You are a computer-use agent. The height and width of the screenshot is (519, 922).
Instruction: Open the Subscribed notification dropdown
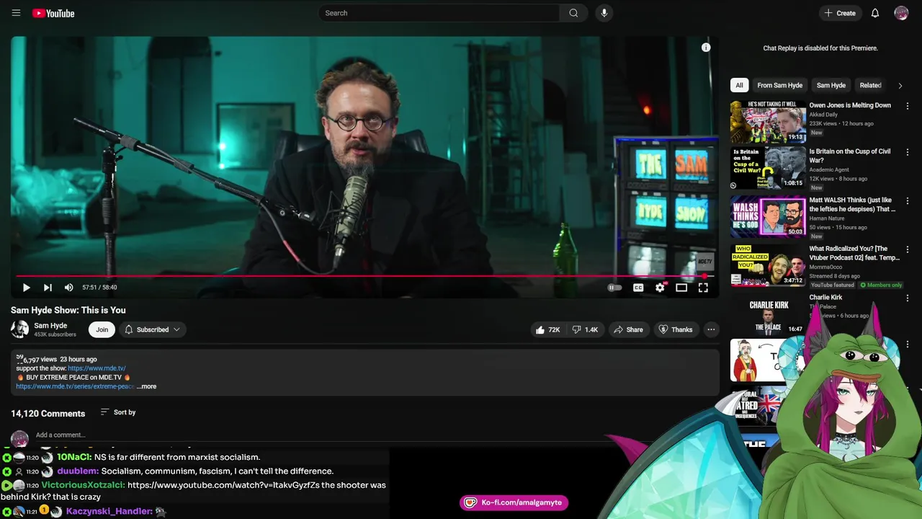(152, 329)
